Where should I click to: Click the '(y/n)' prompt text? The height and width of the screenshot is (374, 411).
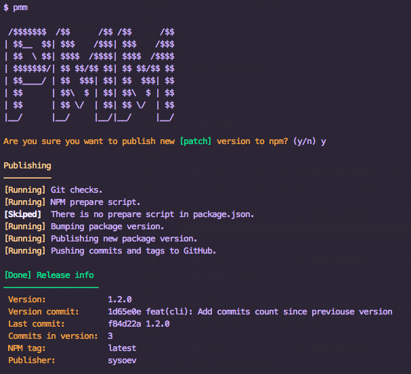pos(304,141)
